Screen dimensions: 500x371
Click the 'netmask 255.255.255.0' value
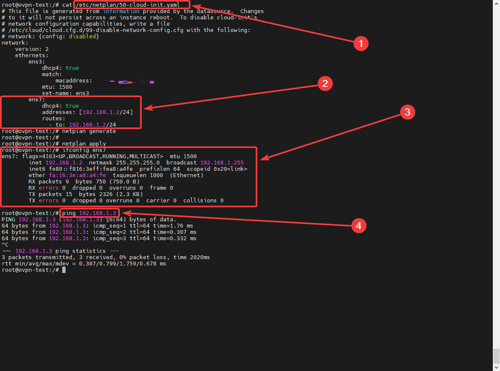pos(124,163)
